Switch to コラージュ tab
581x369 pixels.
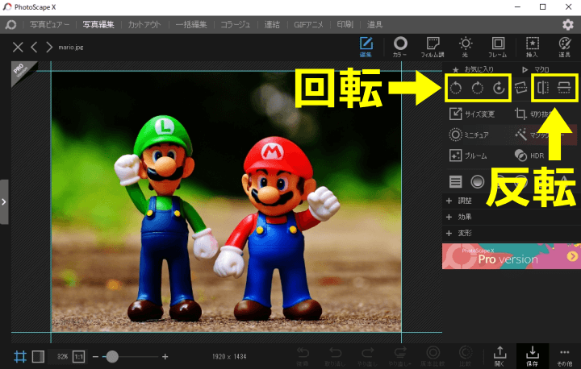click(x=236, y=25)
